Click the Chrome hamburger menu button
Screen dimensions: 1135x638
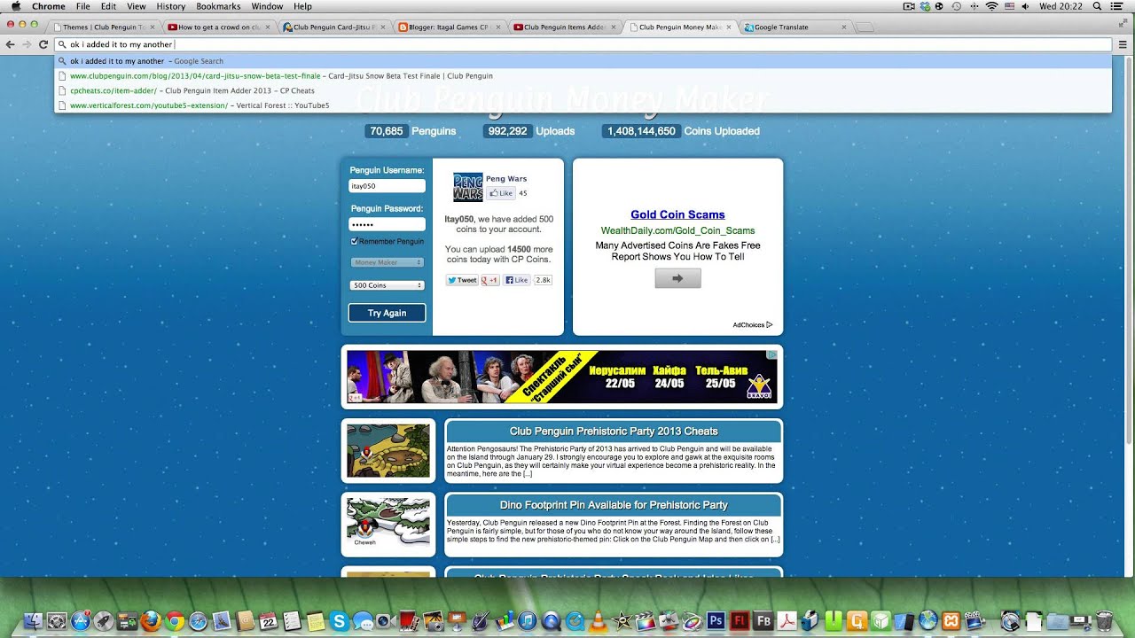pyautogui.click(x=1123, y=44)
